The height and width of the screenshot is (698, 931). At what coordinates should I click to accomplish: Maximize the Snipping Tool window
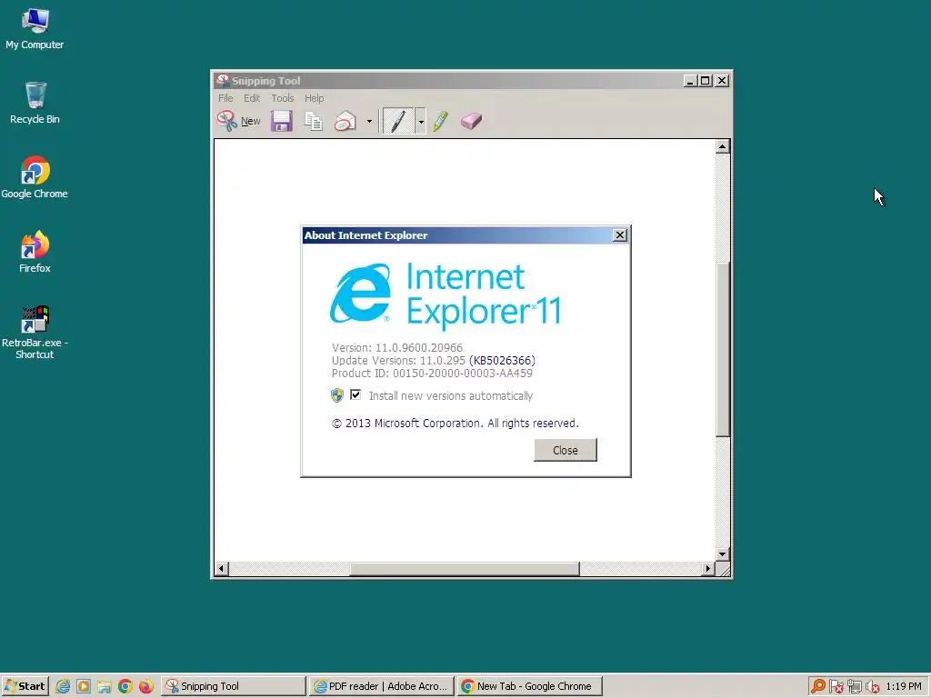click(x=706, y=81)
